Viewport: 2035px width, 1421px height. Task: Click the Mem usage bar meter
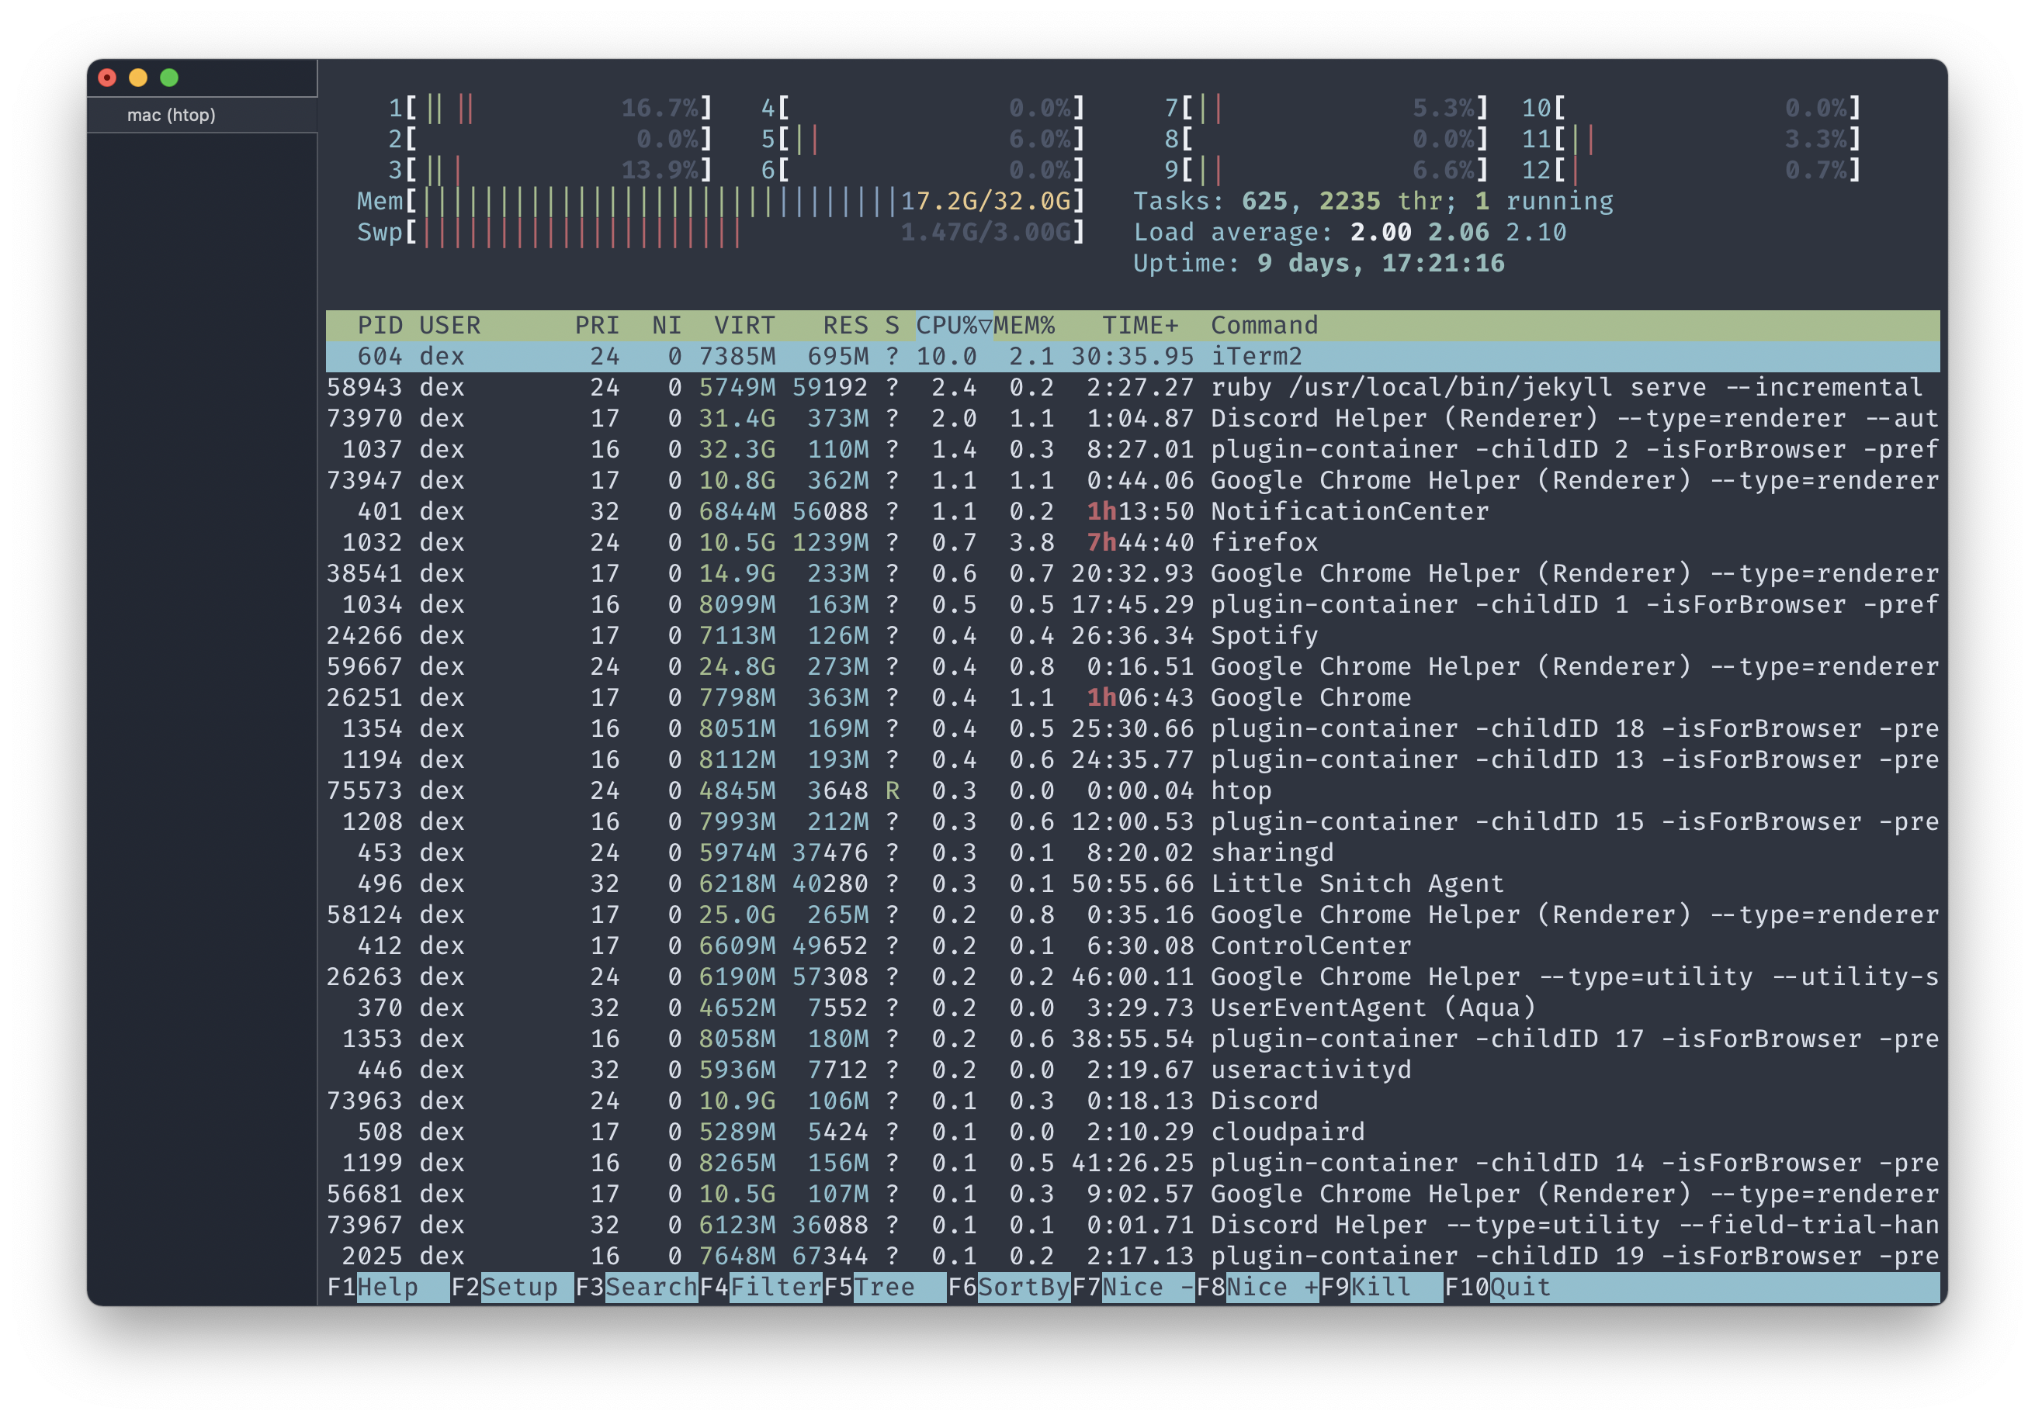(719, 201)
